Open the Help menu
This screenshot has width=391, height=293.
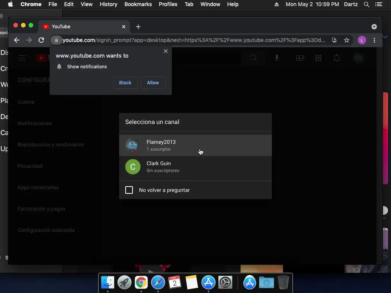tap(233, 4)
